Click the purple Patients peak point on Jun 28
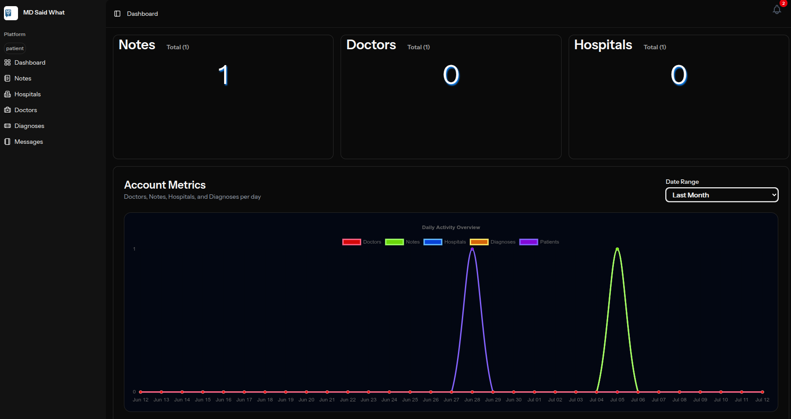The width and height of the screenshot is (791, 419). [x=472, y=249]
